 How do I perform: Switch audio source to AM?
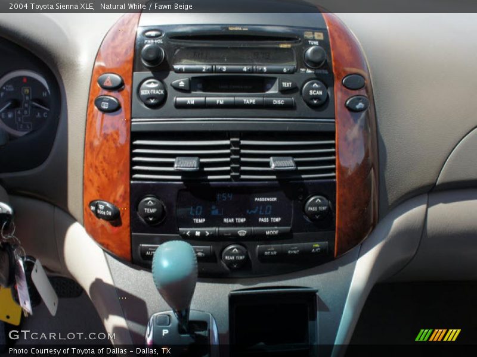[x=190, y=102]
